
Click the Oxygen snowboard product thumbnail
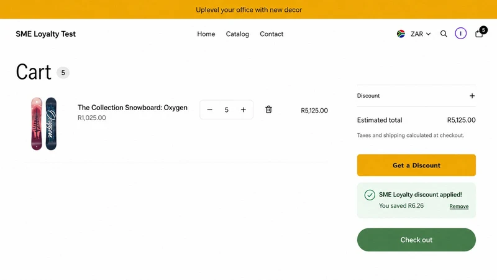43,123
